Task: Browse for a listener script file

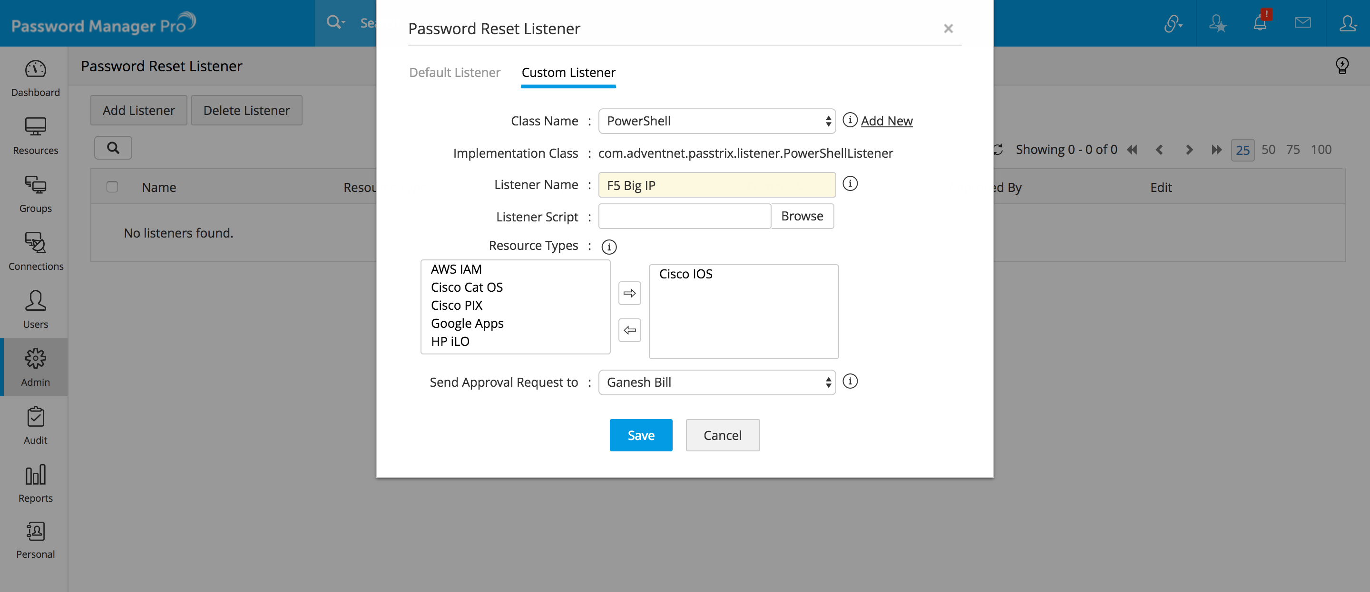Action: click(x=802, y=216)
